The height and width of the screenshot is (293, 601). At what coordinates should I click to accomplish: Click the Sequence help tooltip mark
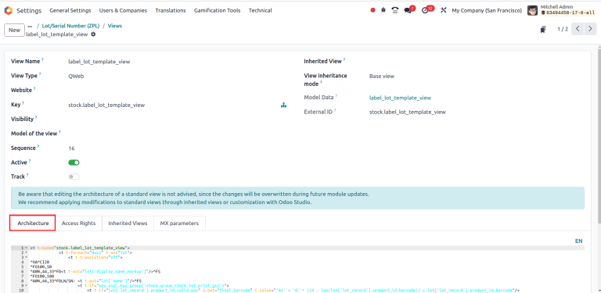[x=38, y=147]
